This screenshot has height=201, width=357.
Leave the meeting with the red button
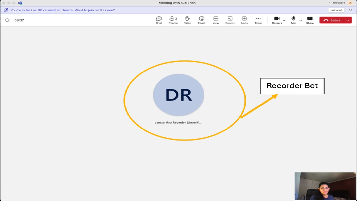tap(332, 20)
